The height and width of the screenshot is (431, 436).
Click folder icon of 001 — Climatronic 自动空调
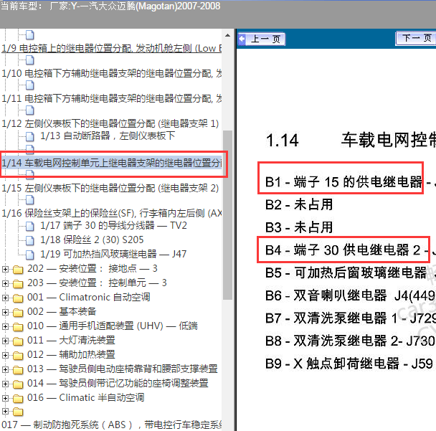tap(18, 298)
